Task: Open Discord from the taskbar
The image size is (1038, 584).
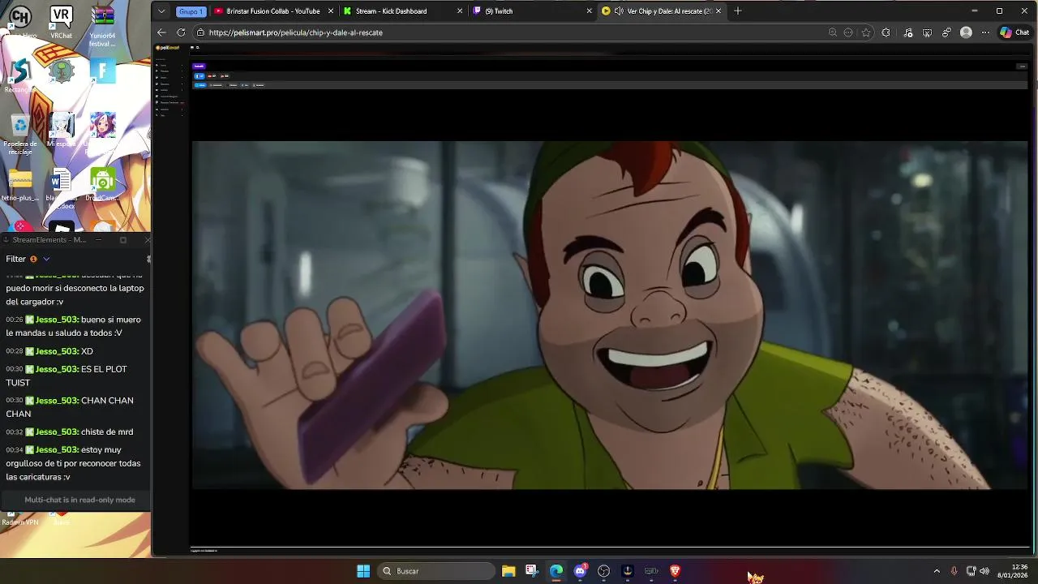Action: (x=580, y=571)
